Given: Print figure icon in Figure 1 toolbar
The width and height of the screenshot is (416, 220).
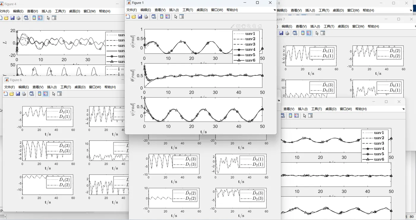Looking at the screenshot, I should (x=146, y=17).
